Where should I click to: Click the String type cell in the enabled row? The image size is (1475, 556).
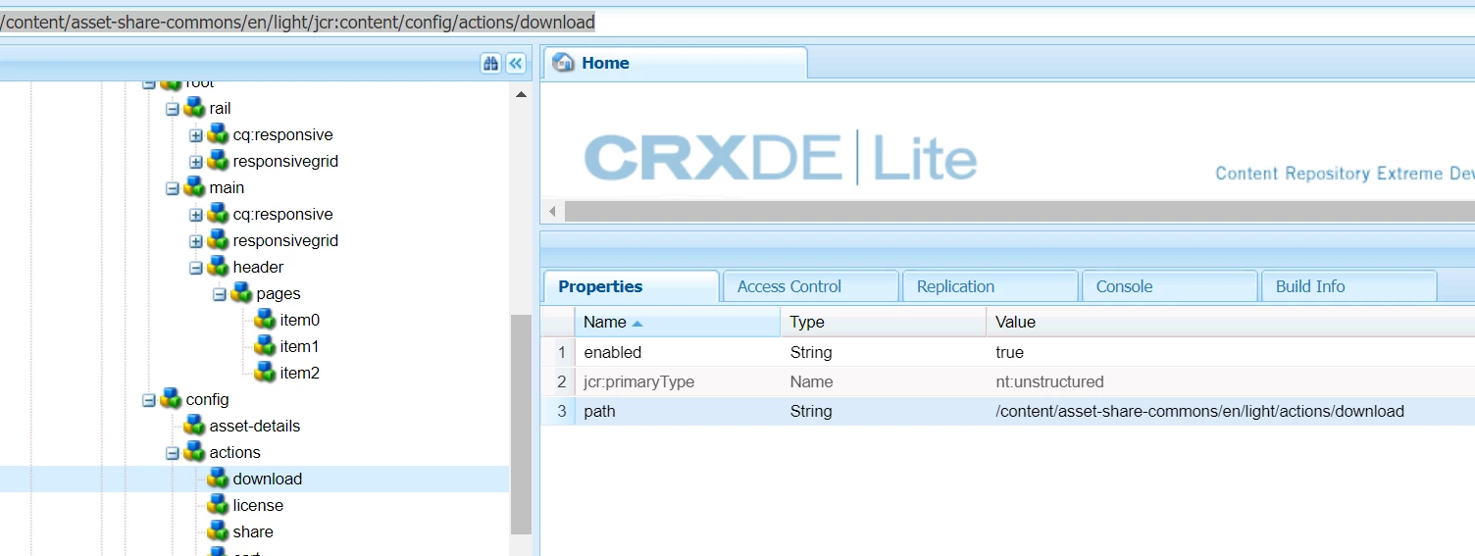coord(884,352)
